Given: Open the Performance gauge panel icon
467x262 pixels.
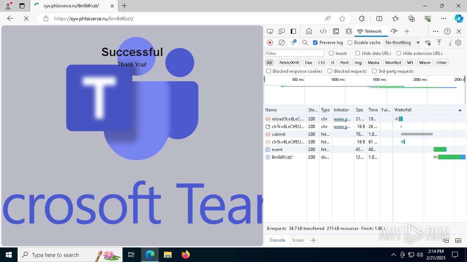Looking at the screenshot, I should [394, 31].
